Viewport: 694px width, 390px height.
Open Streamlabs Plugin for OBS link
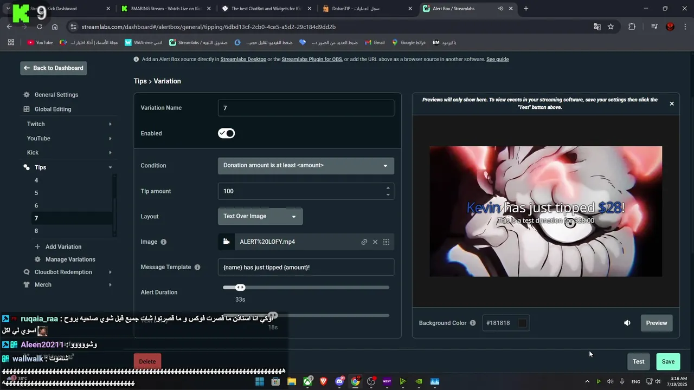click(x=312, y=60)
